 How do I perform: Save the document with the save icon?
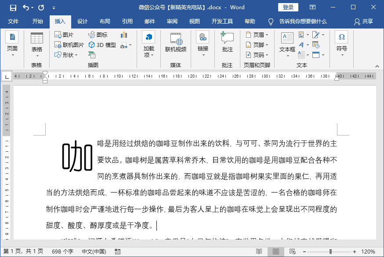[13, 7]
